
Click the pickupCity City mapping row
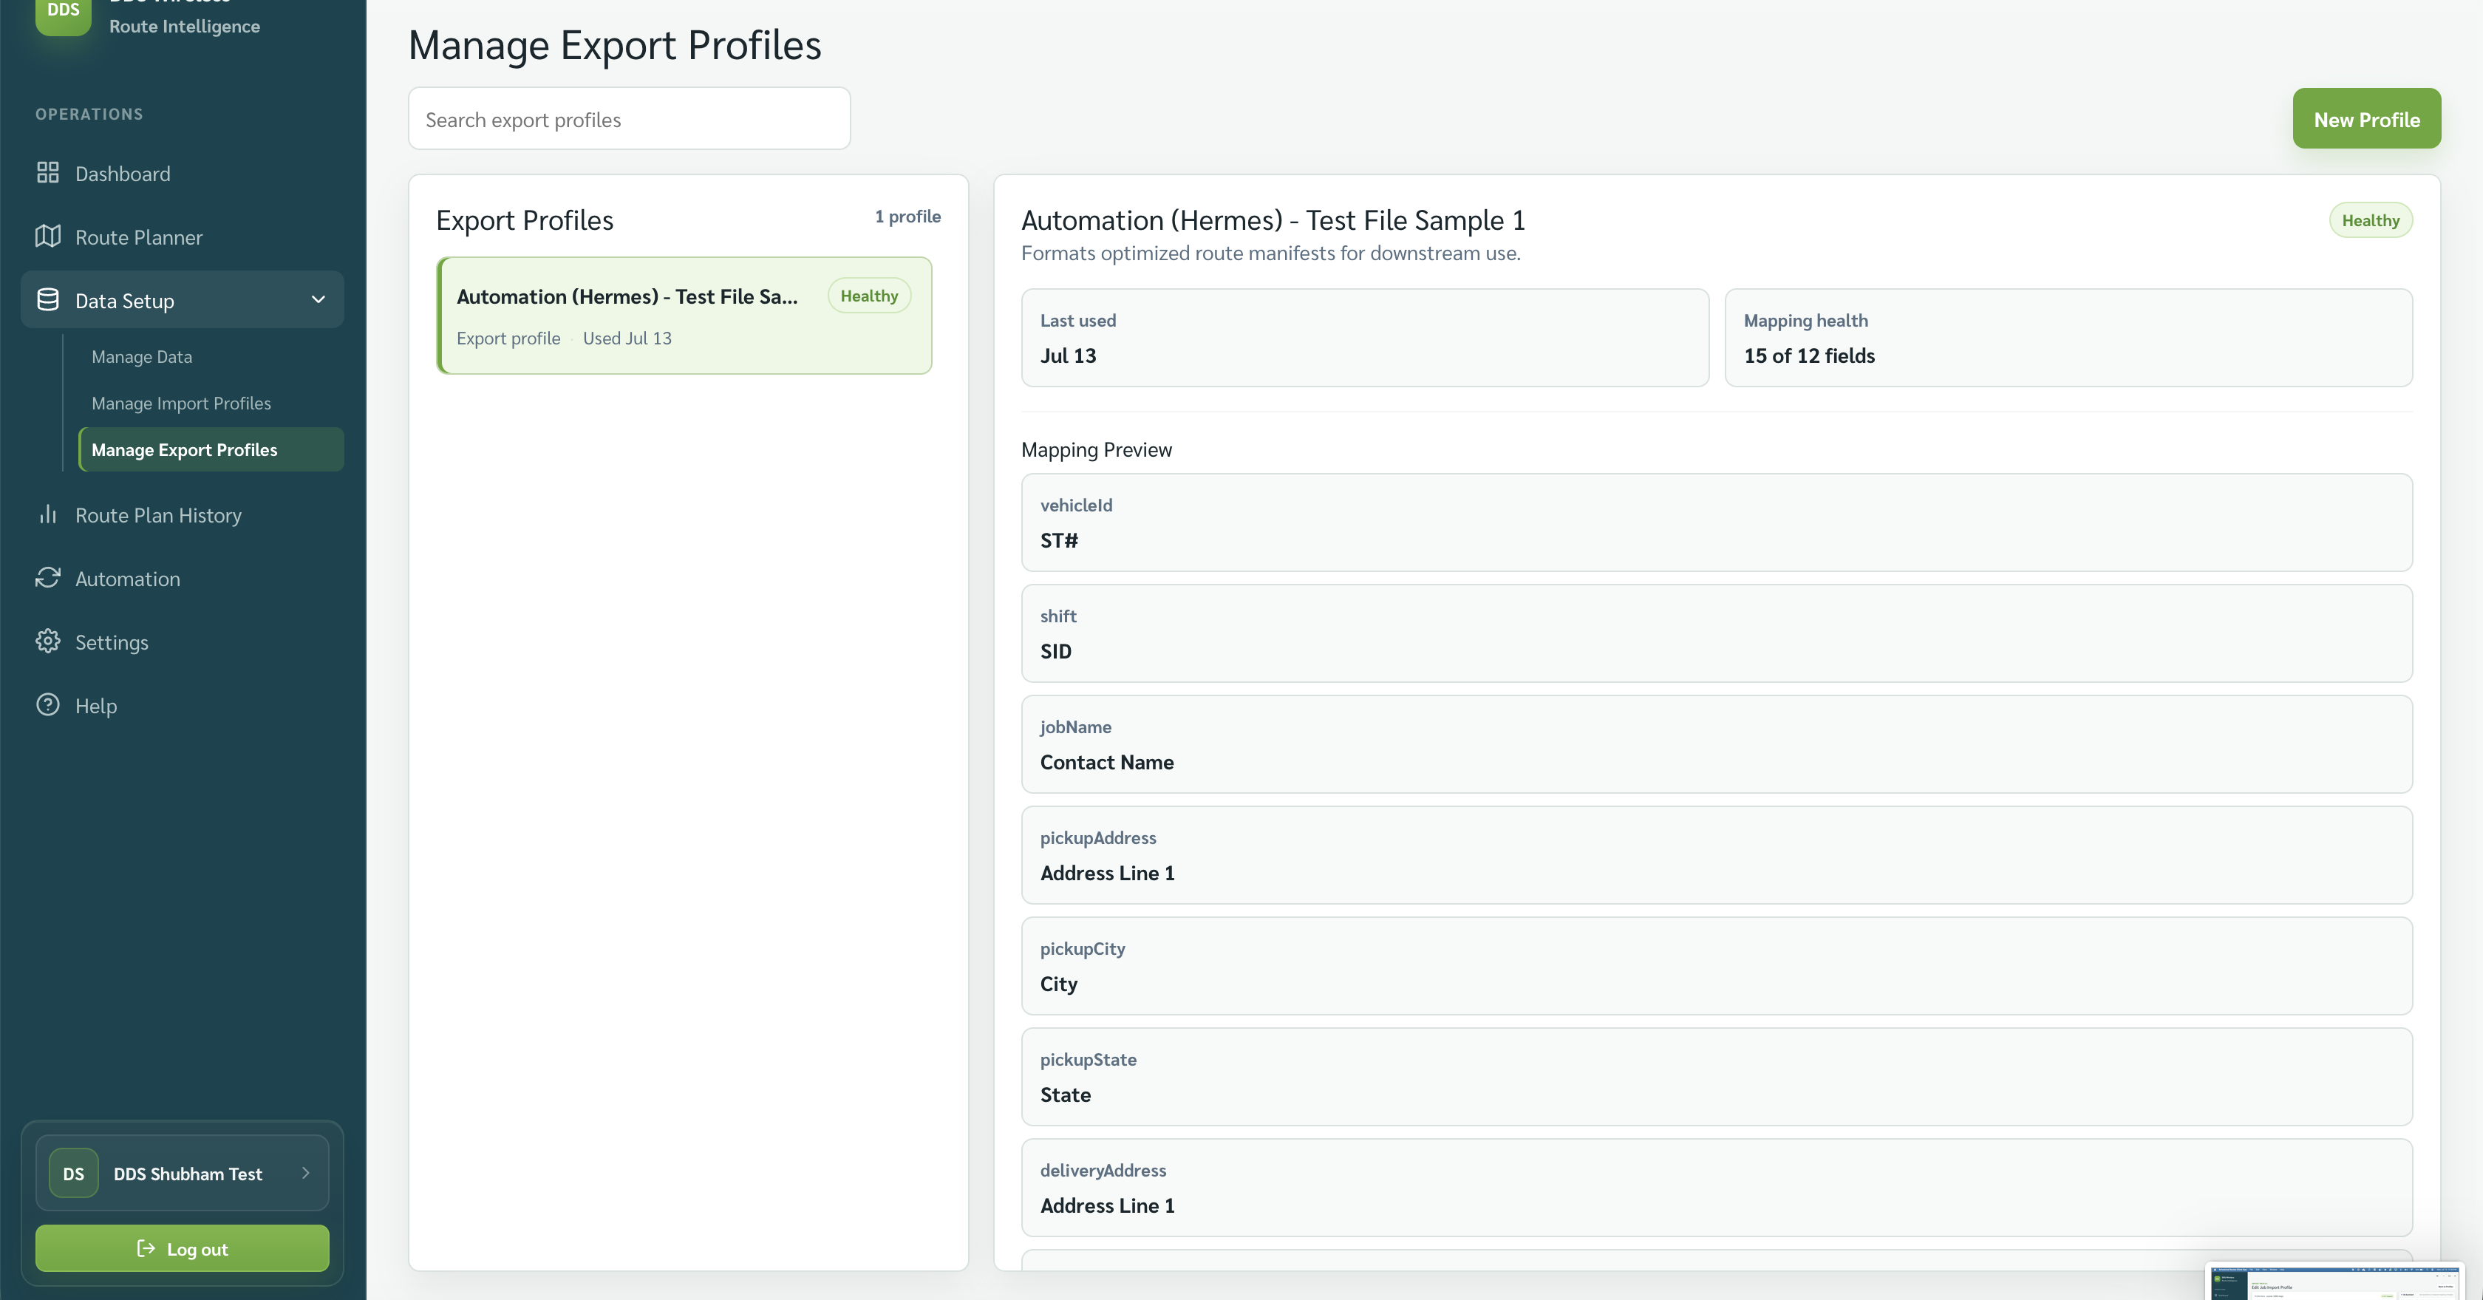tap(1717, 966)
